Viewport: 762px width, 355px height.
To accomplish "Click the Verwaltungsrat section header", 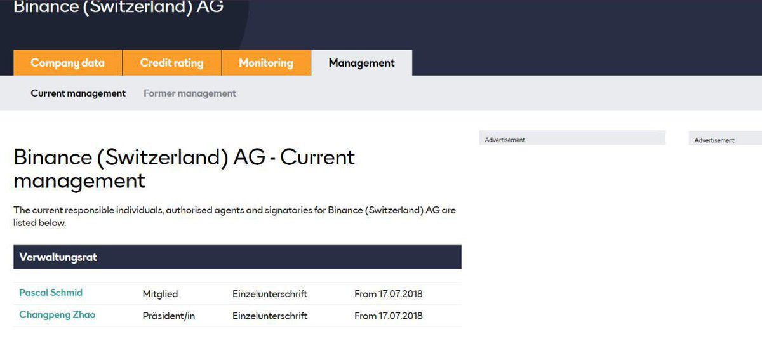I will coord(237,257).
